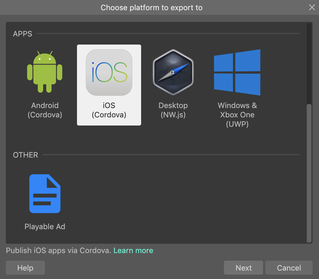Click the OTHER section header
Image resolution: width=319 pixels, height=279 pixels.
(x=25, y=155)
